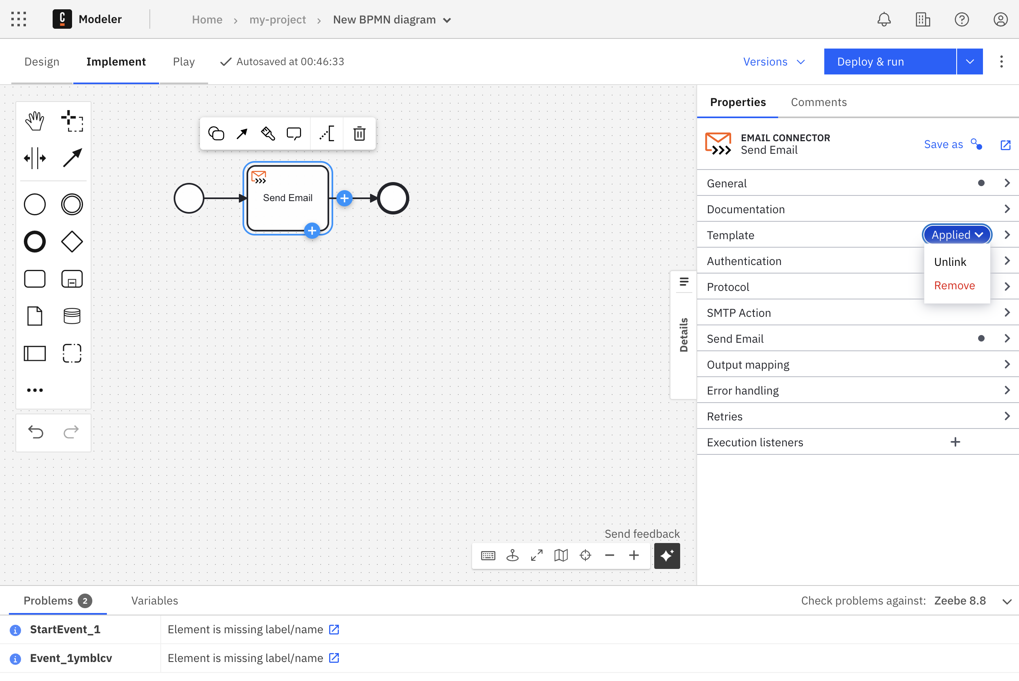
Task: Open the notifications bell
Action: (884, 19)
